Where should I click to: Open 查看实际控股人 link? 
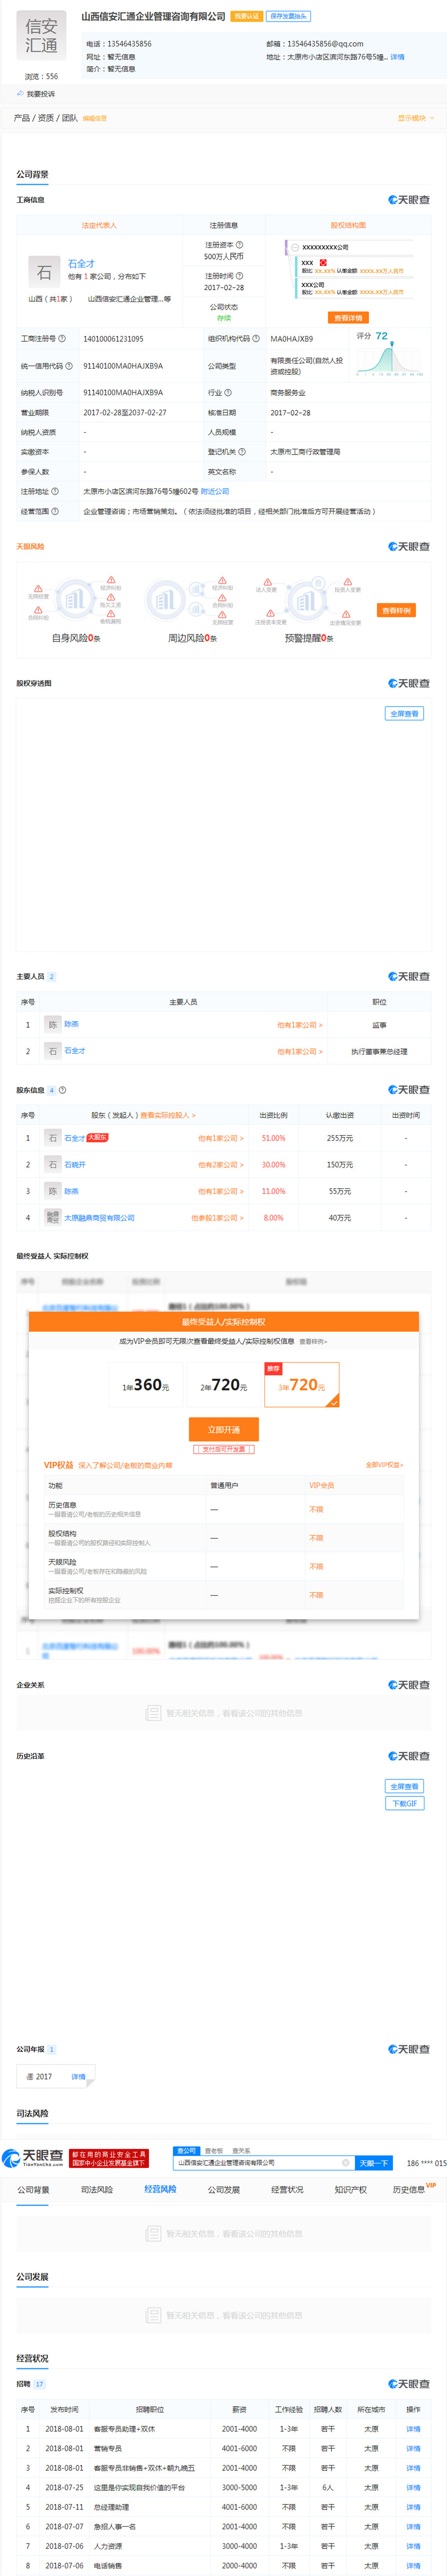click(167, 1115)
